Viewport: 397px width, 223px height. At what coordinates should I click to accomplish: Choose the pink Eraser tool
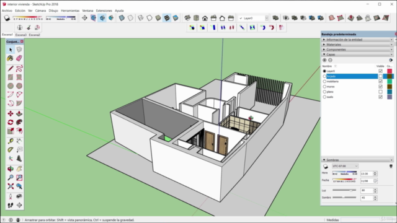19,58
